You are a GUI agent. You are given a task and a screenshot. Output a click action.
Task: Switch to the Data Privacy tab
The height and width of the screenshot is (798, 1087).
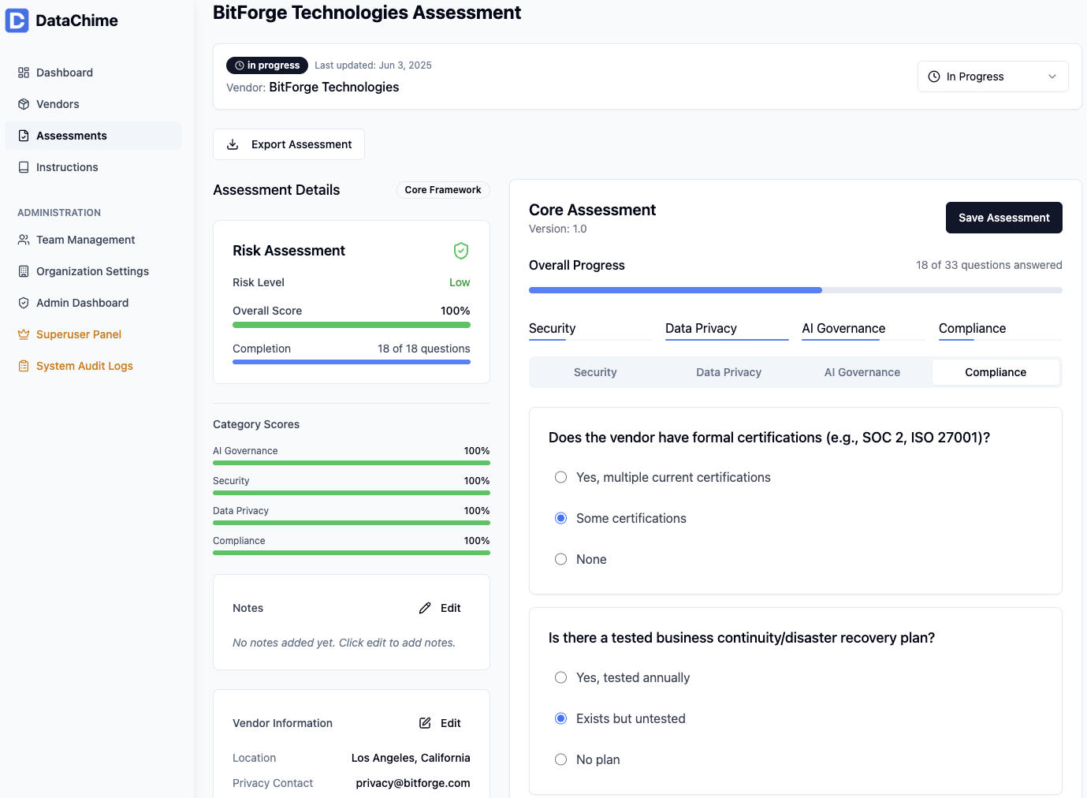pyautogui.click(x=728, y=372)
